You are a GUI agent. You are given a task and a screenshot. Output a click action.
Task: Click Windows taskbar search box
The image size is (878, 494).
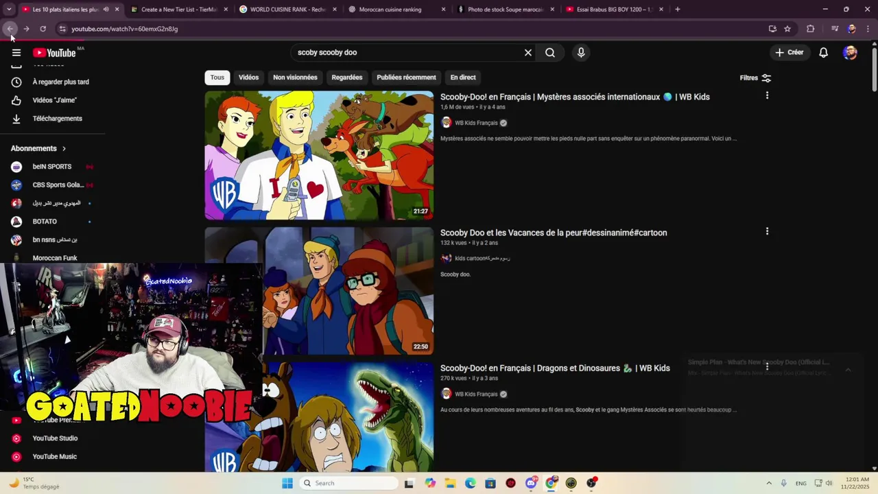click(x=348, y=483)
